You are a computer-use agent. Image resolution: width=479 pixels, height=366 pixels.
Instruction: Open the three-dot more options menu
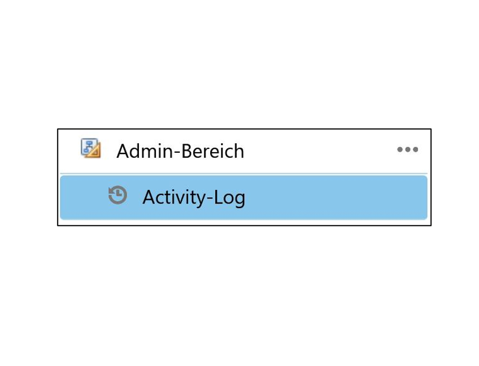[407, 149]
